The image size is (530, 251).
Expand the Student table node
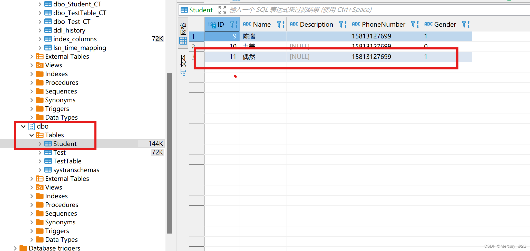[x=40, y=144]
